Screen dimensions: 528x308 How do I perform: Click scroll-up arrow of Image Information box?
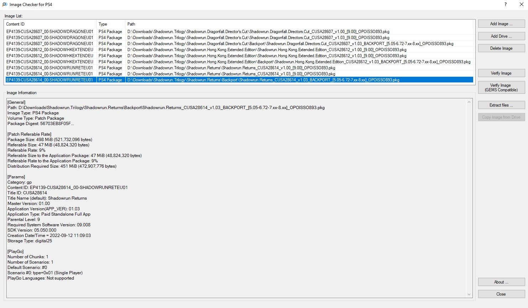tap(469, 102)
